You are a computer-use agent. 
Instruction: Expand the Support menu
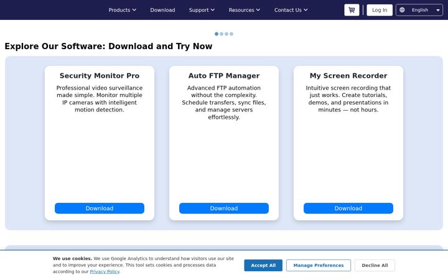(x=202, y=10)
